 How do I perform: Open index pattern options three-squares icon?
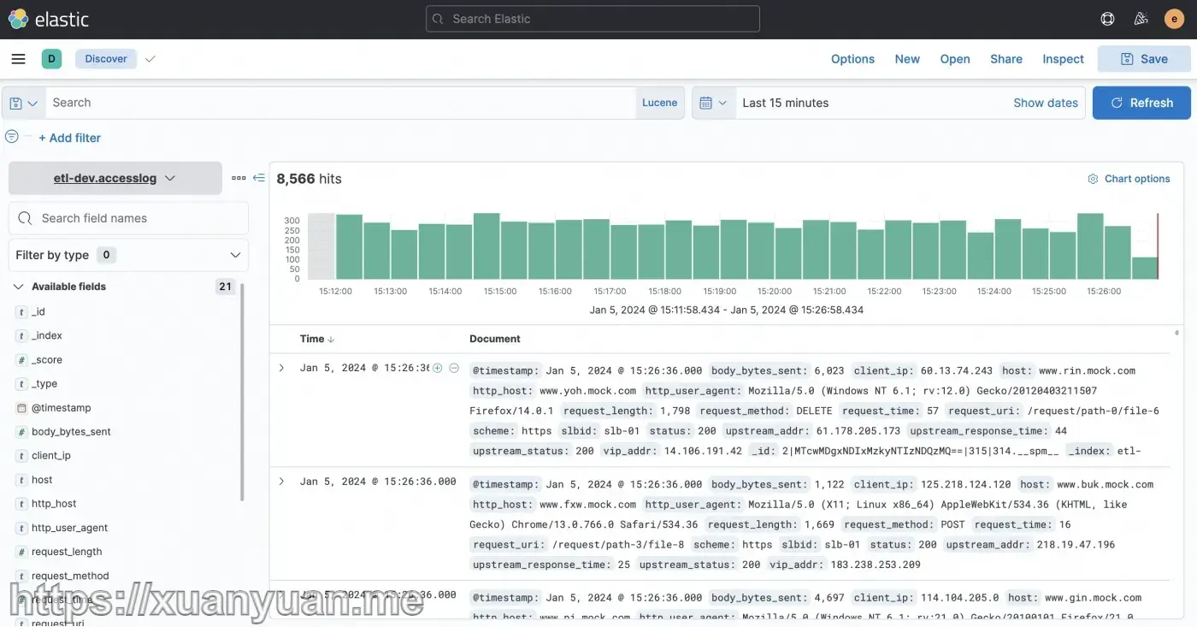pos(239,178)
